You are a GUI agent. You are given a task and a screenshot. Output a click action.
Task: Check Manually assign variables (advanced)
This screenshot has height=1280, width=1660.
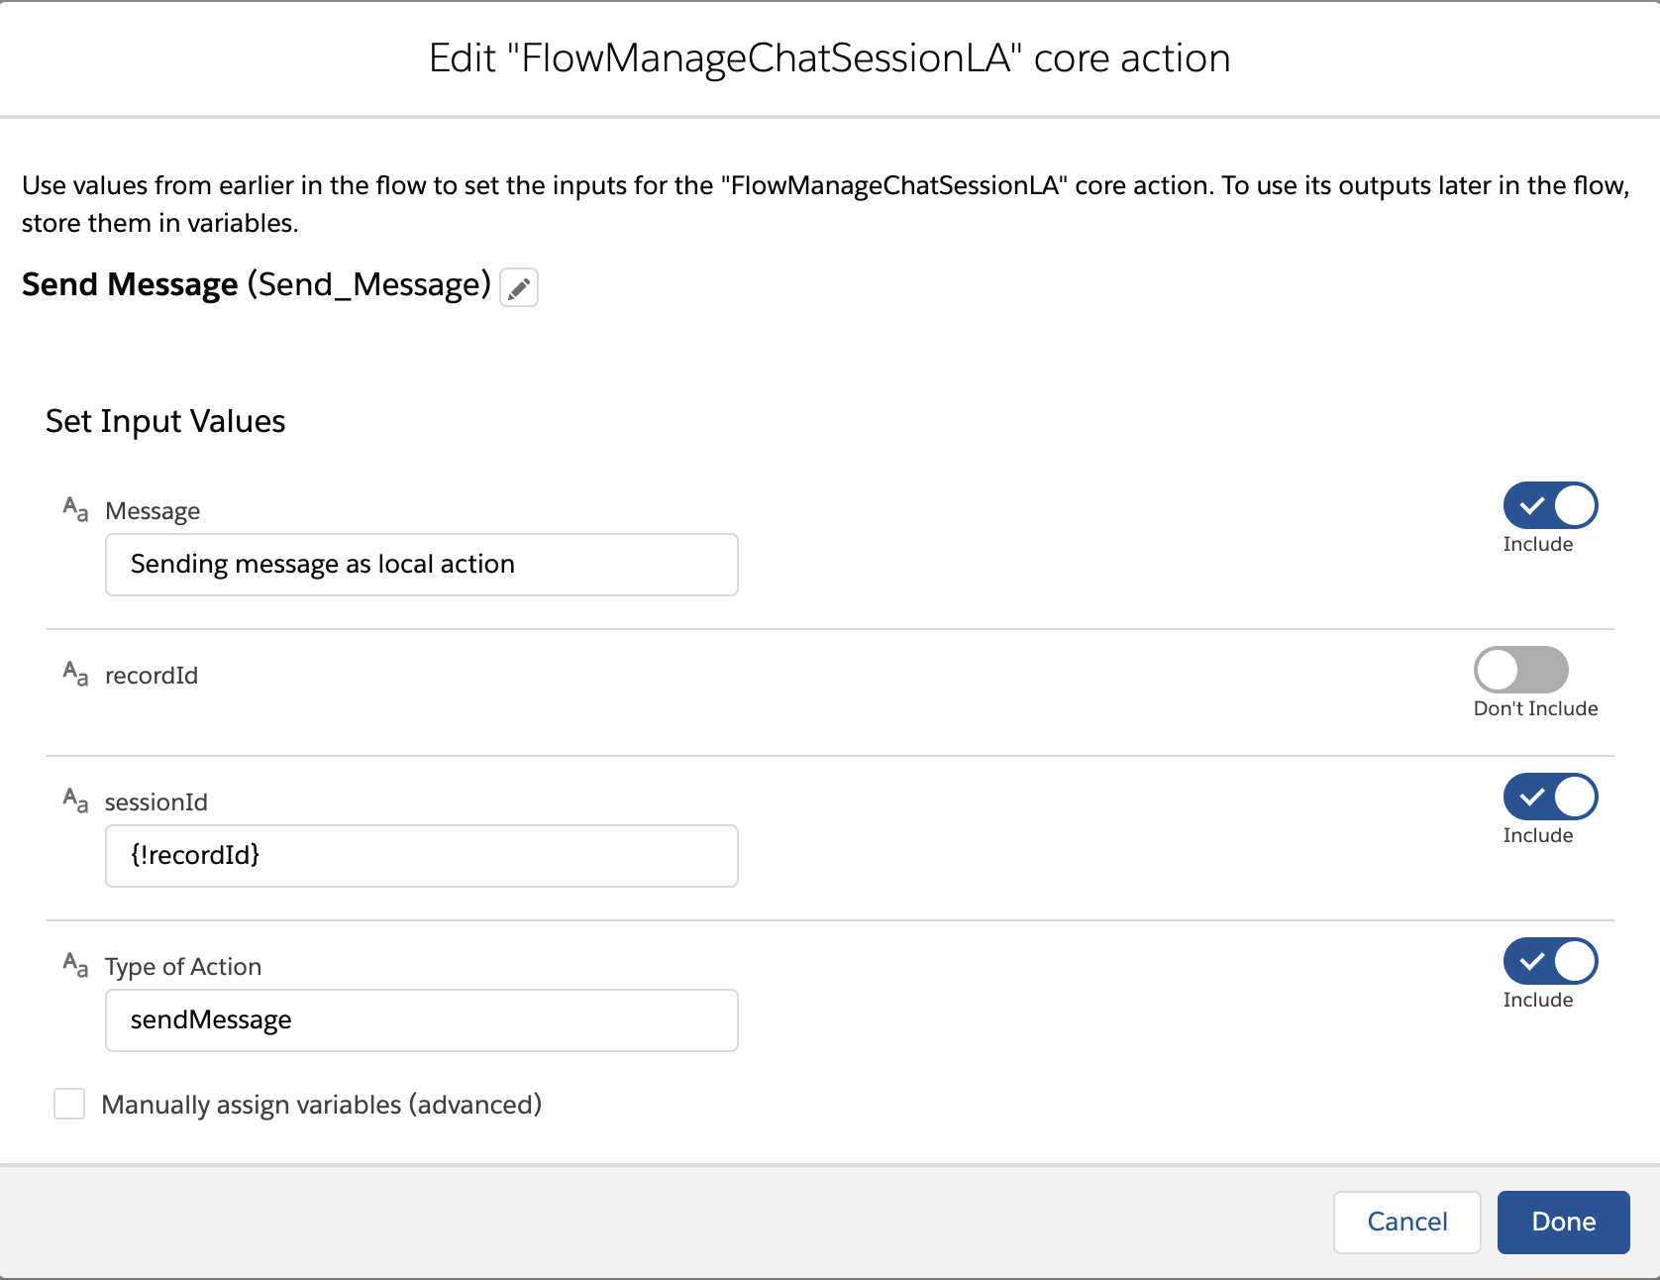point(69,1104)
